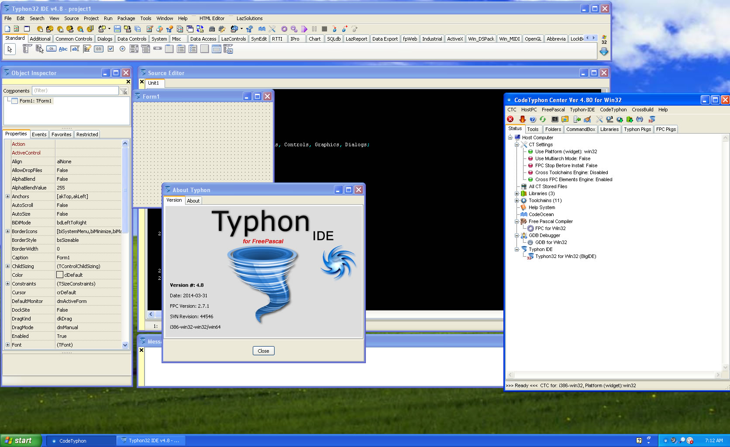
Task: Expand the Font property
Action: [x=7, y=345]
